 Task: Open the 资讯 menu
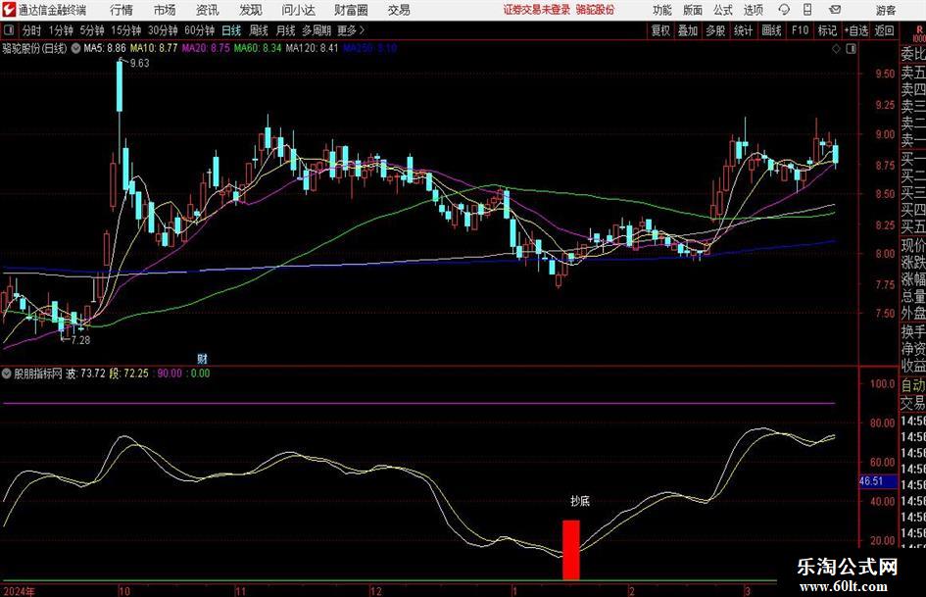point(208,10)
